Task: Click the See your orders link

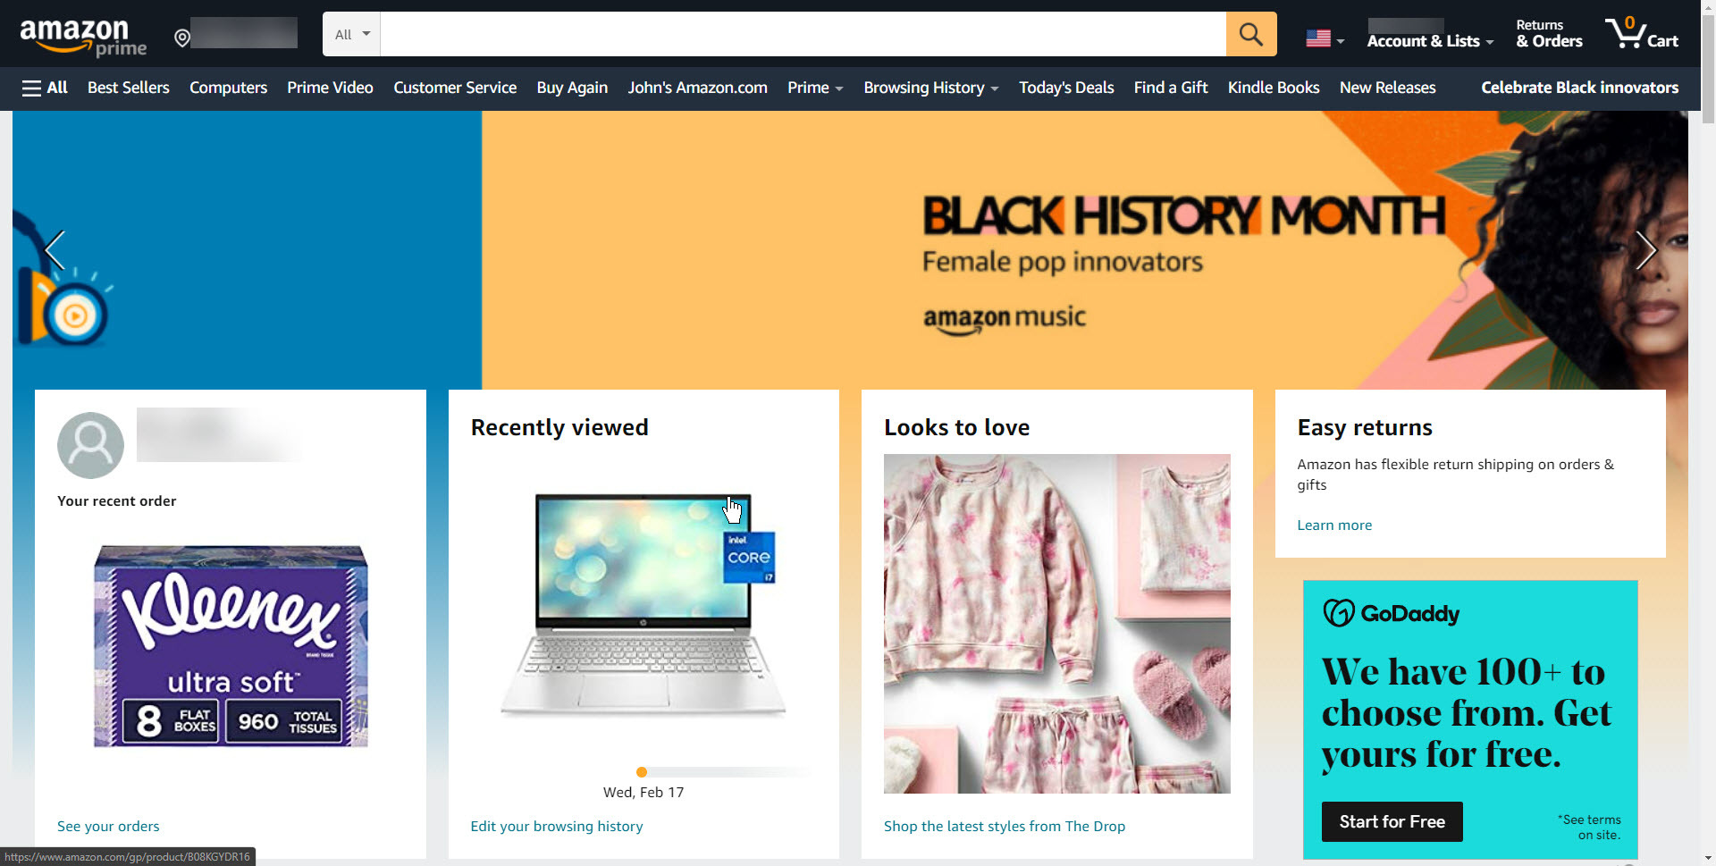Action: pyautogui.click(x=108, y=827)
